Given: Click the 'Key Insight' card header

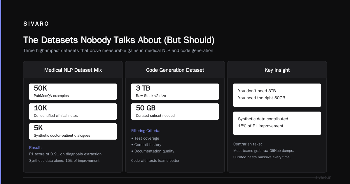Looking at the screenshot, I should point(277,70).
